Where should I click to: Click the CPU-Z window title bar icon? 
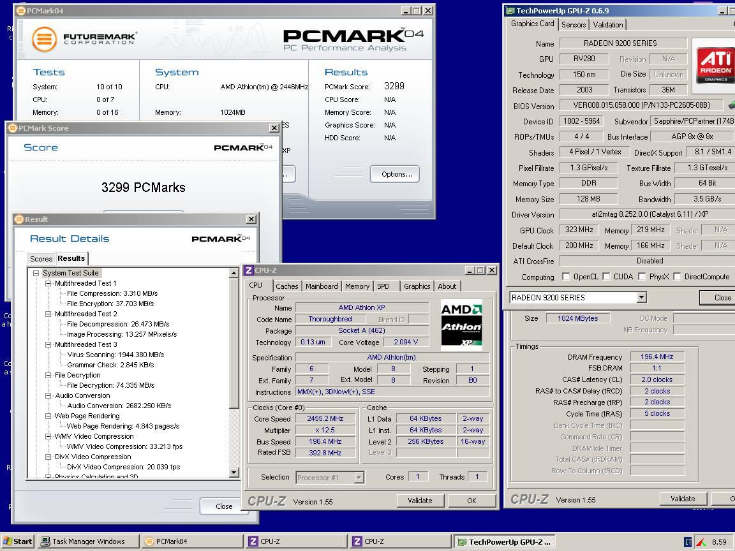[x=249, y=270]
